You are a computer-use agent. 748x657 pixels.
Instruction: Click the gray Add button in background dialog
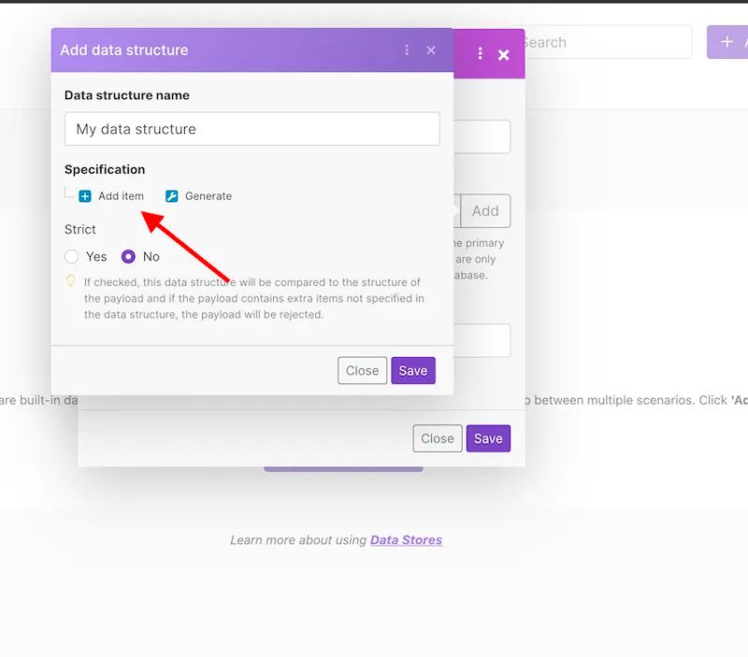coord(485,211)
